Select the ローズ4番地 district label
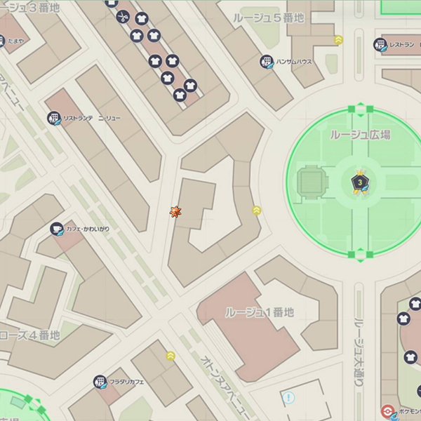This screenshot has width=421, height=421. 29,335
